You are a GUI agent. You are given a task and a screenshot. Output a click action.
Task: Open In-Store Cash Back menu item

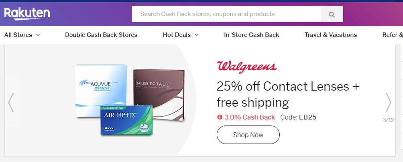252,35
